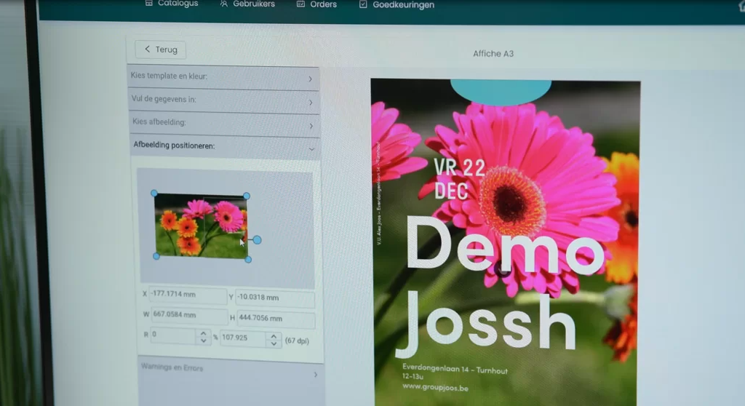Click the H height input field

coord(276,319)
